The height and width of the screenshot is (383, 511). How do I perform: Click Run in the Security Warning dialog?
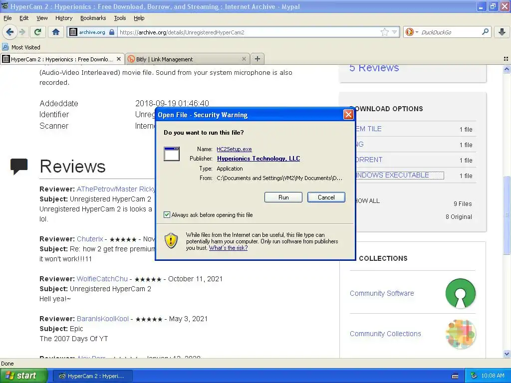[283, 197]
